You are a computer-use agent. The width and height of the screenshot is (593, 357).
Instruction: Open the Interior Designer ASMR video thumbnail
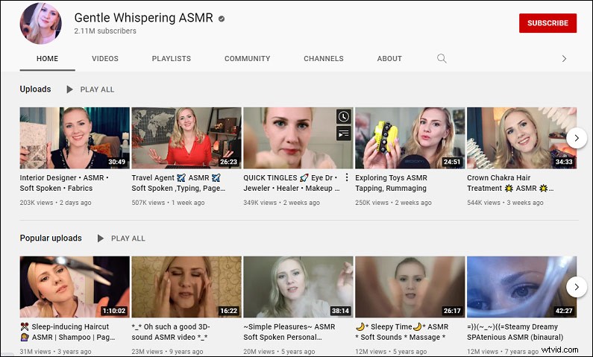click(75, 138)
